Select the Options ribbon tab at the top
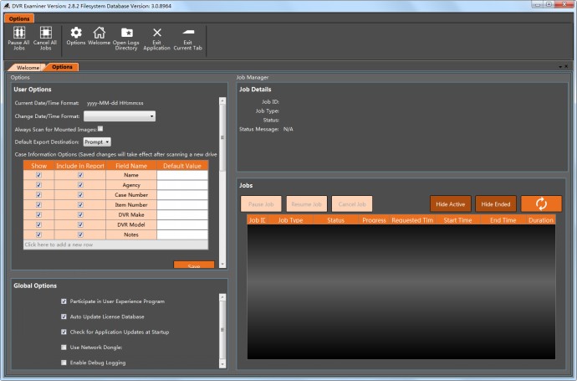Screen dimensions: 577x381 19,18
